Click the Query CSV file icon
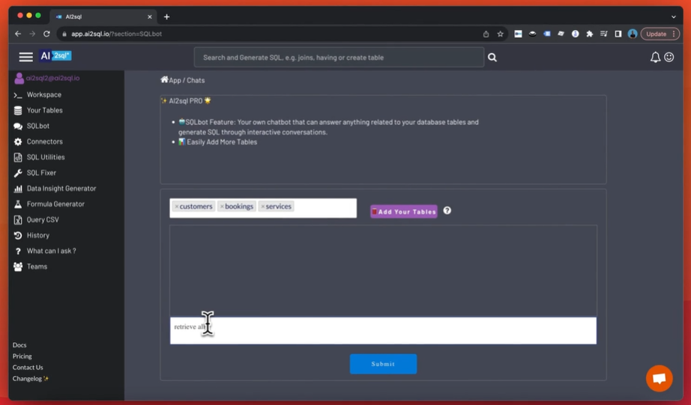691x405 pixels. click(18, 219)
